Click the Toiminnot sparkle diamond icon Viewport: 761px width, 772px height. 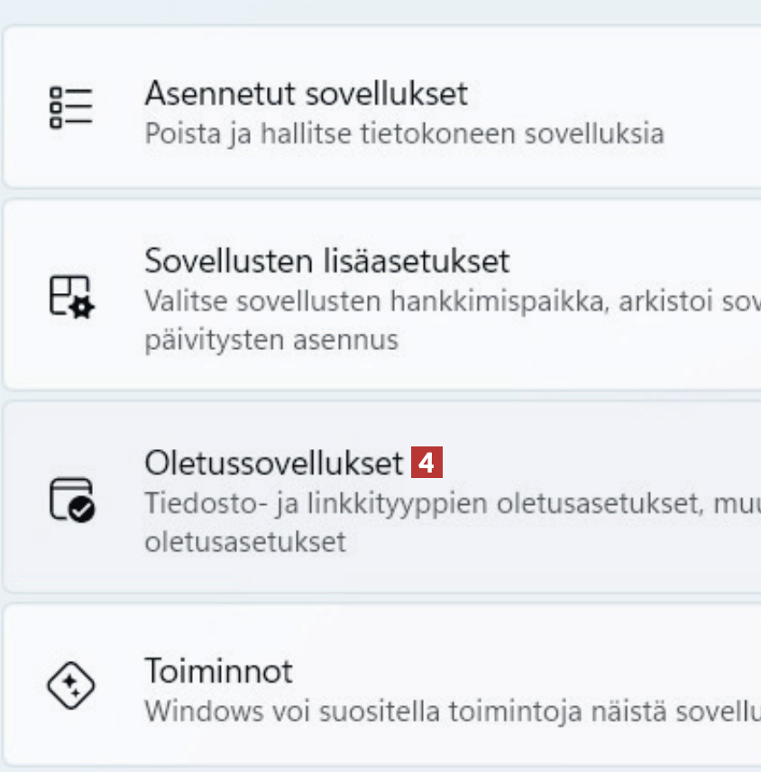[x=71, y=686]
